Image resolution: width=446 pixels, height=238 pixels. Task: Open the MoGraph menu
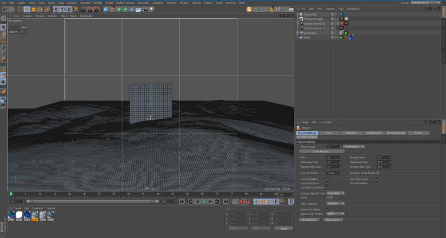pos(143,3)
